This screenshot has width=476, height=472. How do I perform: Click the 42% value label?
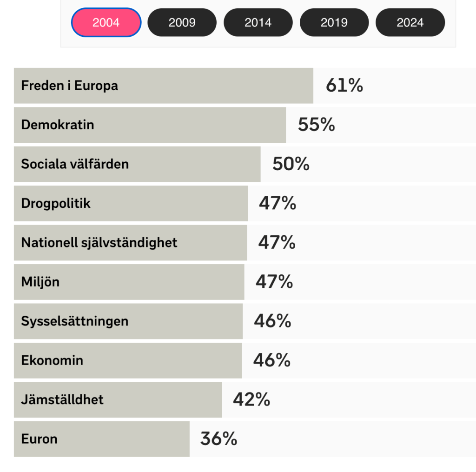251,399
